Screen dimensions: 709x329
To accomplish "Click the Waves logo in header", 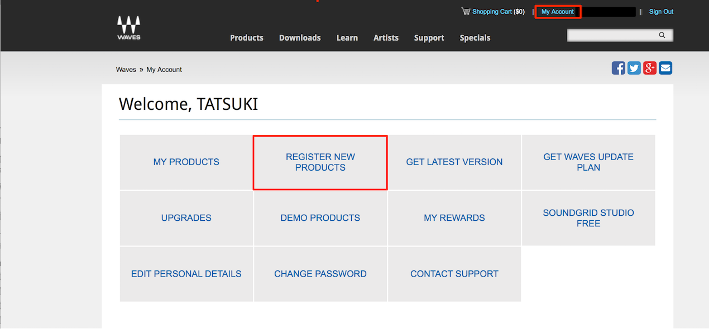I will click(x=128, y=28).
